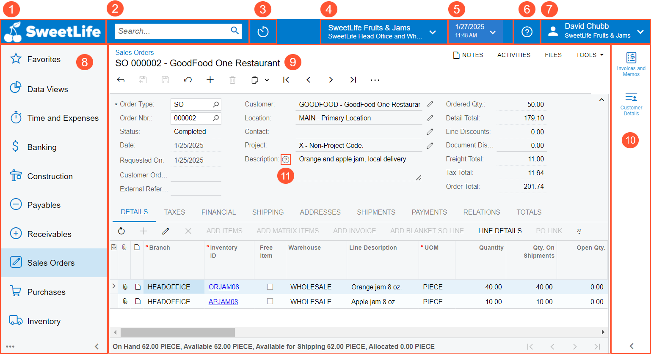Toggle Free Item checkbox for ORJAM08

pyautogui.click(x=270, y=287)
